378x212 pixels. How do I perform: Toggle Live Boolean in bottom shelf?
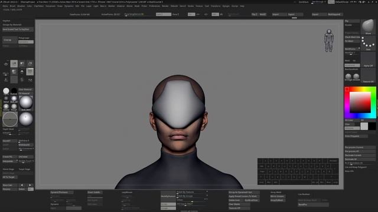(x=304, y=194)
